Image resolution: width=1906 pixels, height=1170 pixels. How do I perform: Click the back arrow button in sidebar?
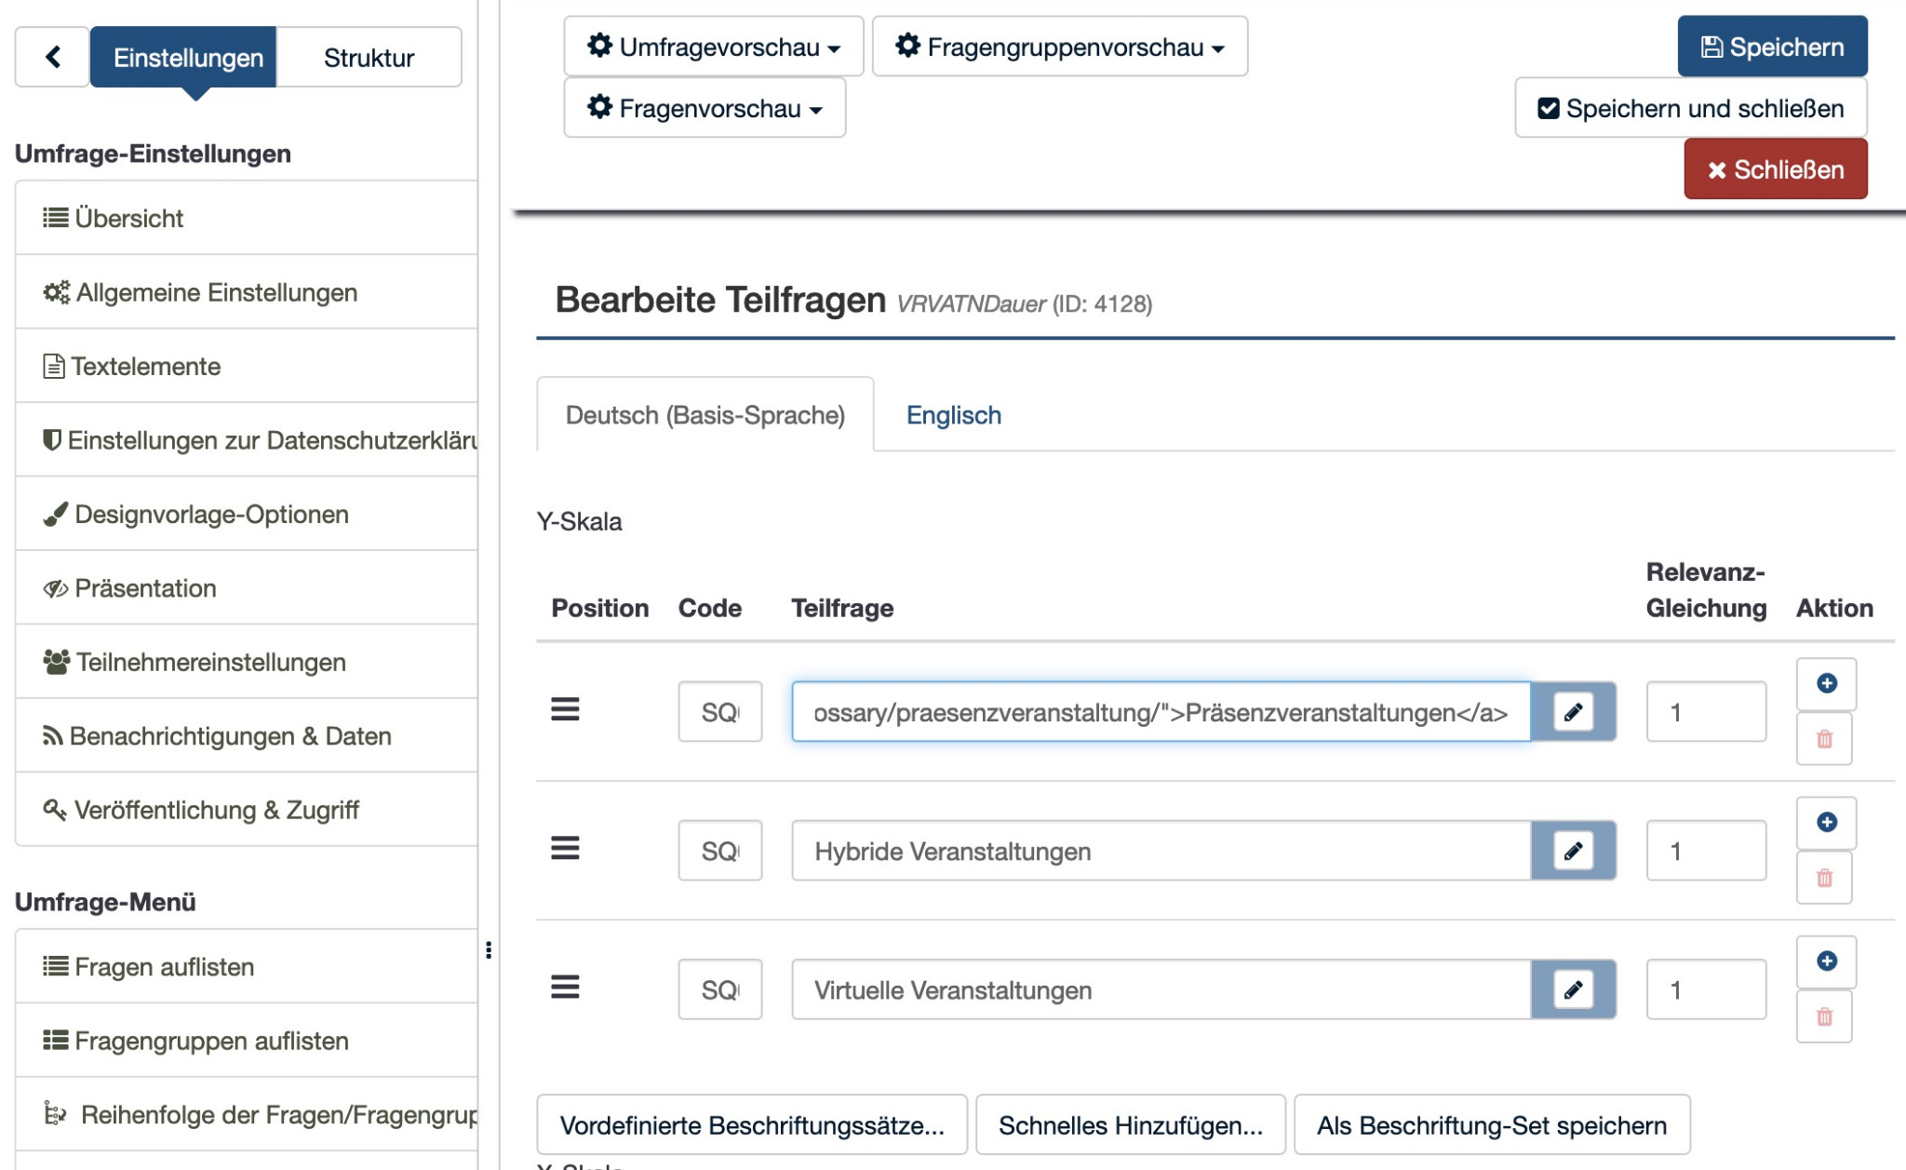coord(53,58)
